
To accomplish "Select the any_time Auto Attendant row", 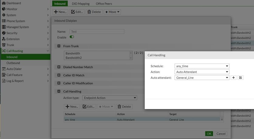I will [x=142, y=120].
